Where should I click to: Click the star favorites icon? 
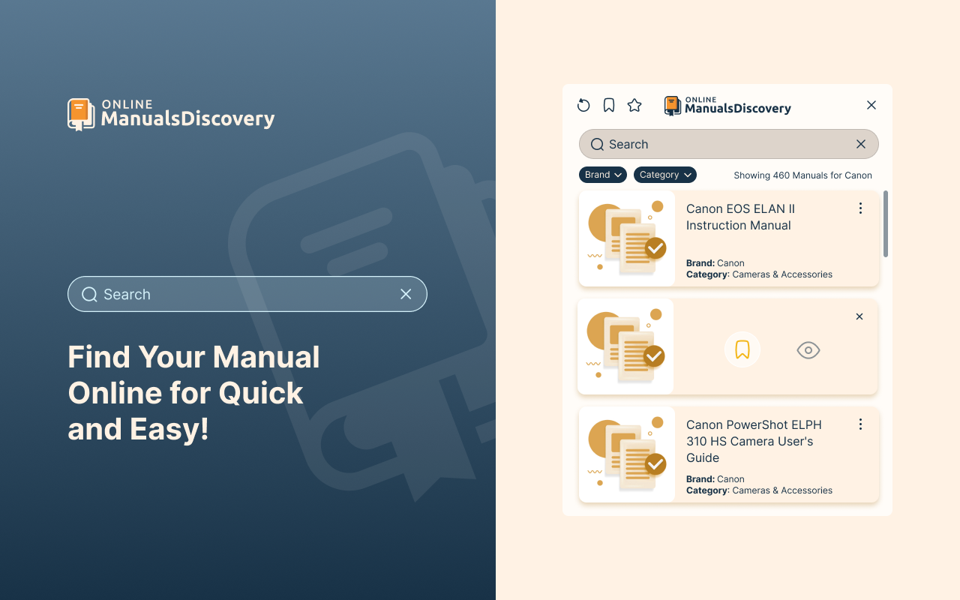click(634, 105)
